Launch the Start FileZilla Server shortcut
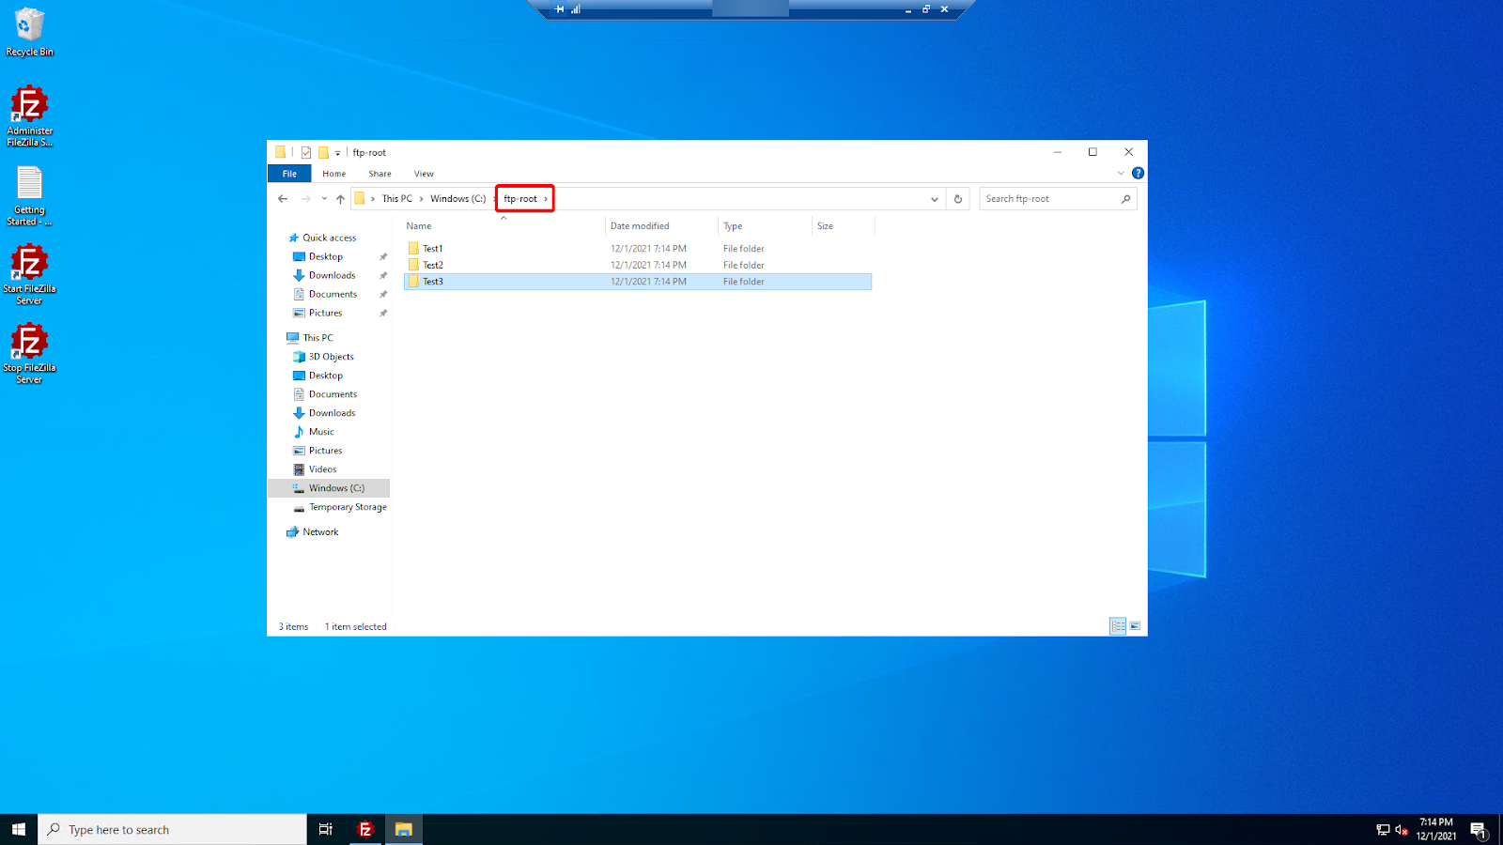This screenshot has width=1503, height=845. [x=29, y=274]
